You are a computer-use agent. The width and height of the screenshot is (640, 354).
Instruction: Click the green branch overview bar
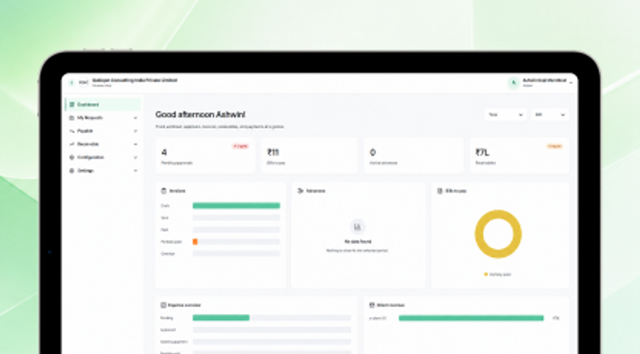471,318
